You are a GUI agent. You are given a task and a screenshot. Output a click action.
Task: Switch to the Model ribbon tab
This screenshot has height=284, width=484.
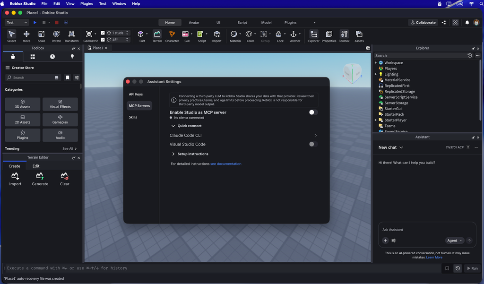[266, 23]
